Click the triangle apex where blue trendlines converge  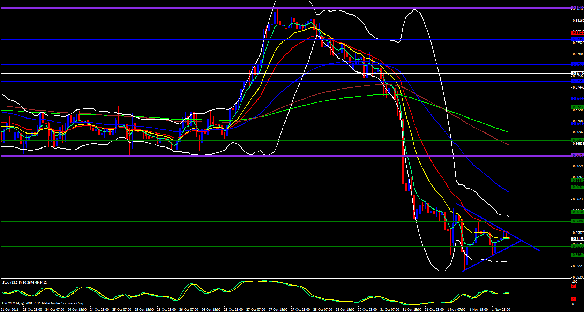coord(521,240)
